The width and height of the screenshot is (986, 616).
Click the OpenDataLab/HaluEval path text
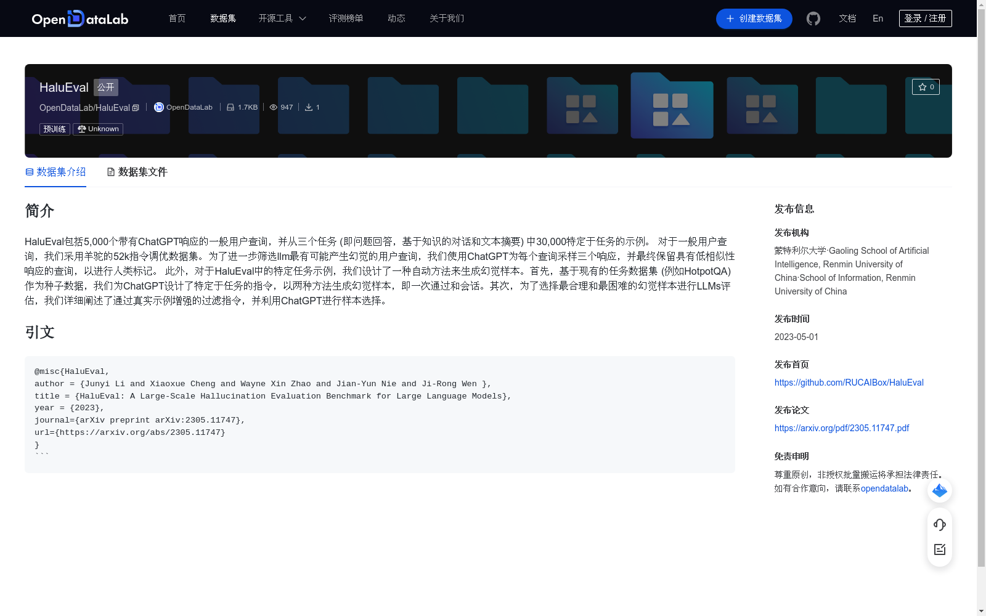tap(84, 108)
